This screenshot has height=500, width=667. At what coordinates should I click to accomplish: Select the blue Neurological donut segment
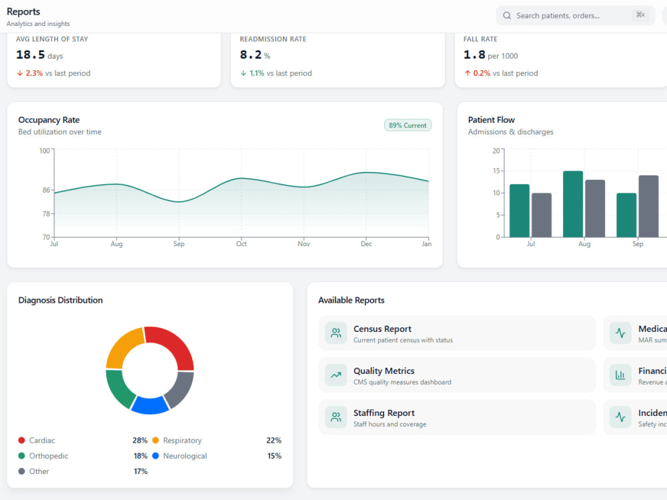click(x=149, y=405)
